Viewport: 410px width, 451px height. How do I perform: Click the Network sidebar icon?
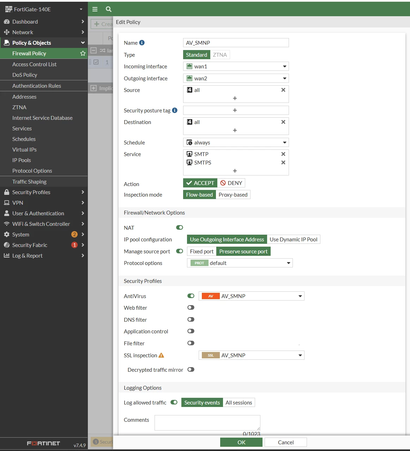click(6, 32)
